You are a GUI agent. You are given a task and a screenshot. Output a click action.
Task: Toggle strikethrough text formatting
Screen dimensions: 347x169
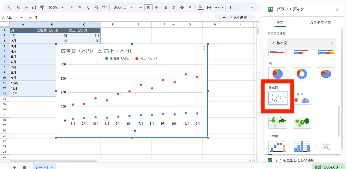pos(182,8)
